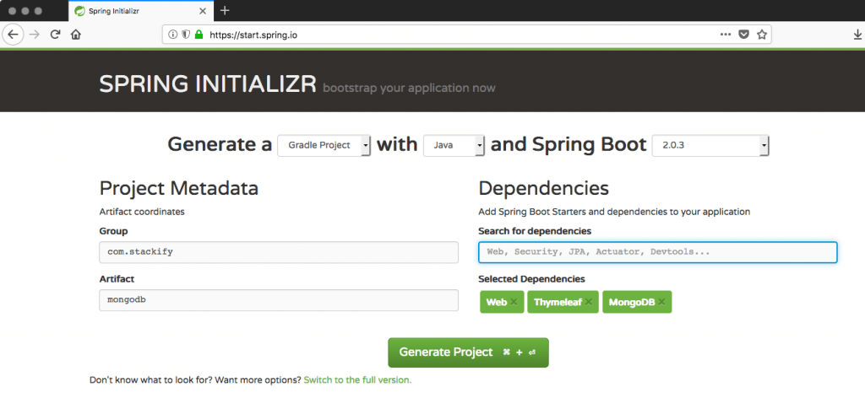Open a new browser tab
Screen dimensions: 865x409
click(x=225, y=10)
